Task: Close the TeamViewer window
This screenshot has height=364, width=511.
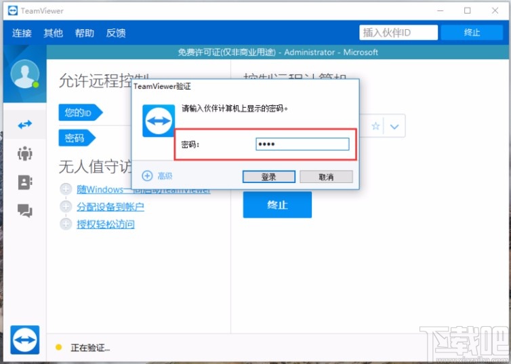Action: (x=495, y=11)
